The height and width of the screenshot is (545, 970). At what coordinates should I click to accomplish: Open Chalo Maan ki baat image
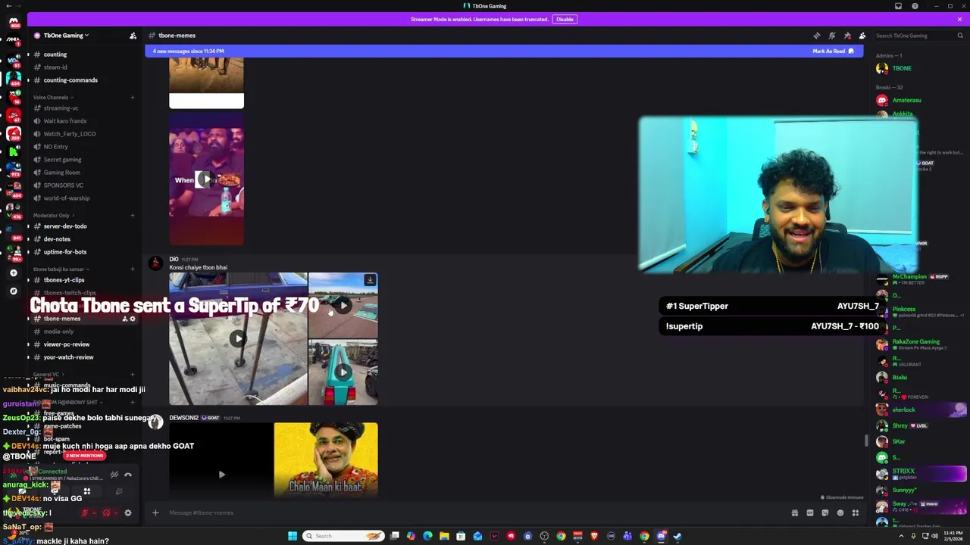[x=326, y=459]
